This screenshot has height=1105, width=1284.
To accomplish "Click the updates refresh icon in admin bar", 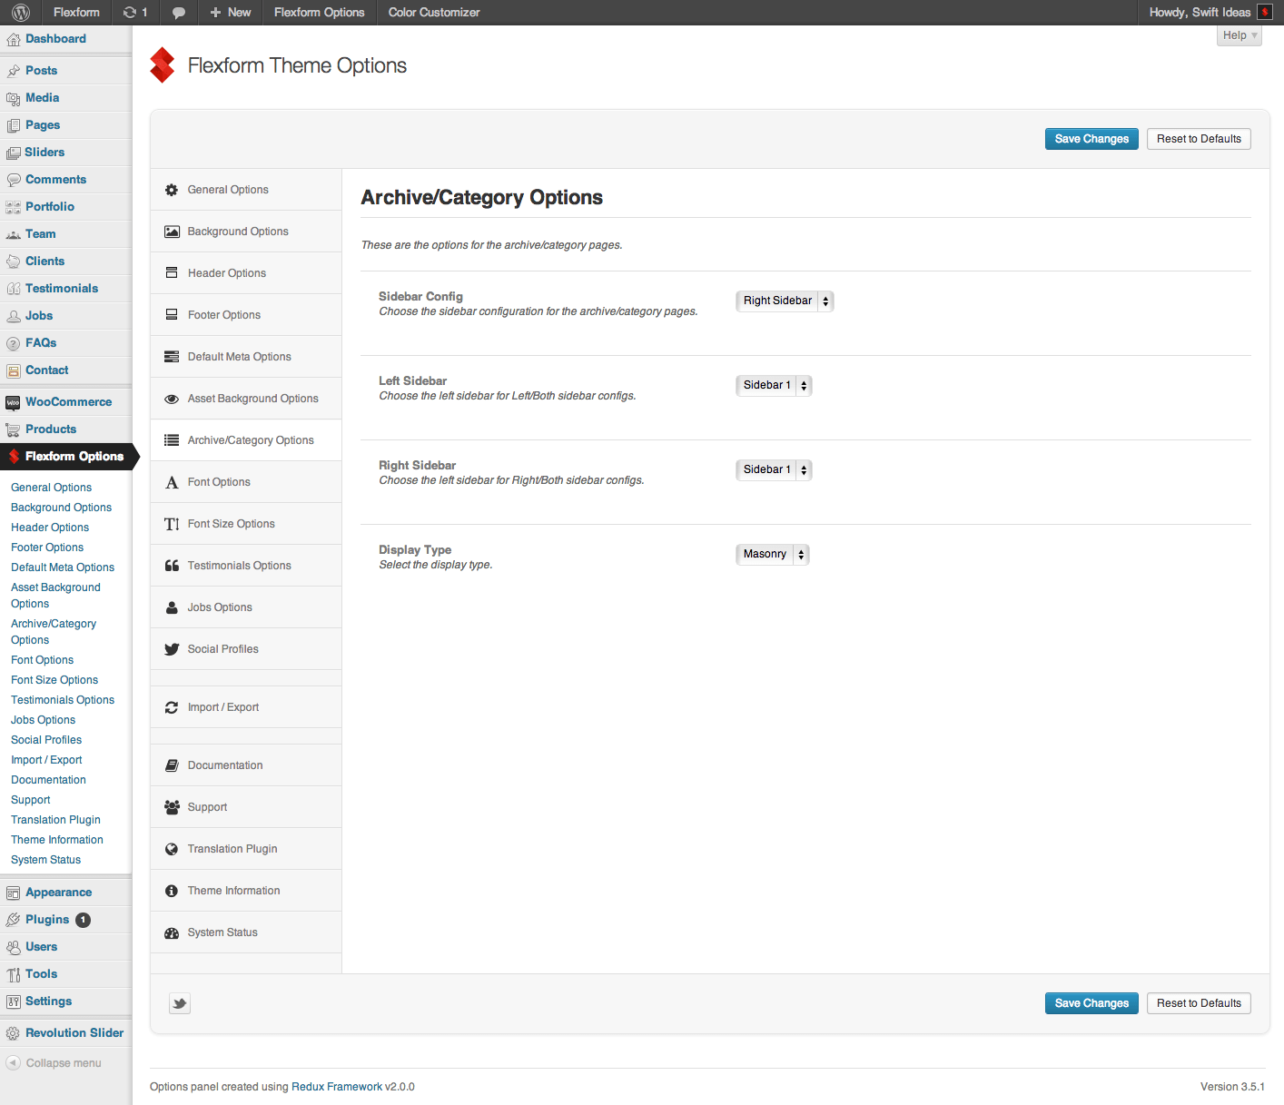I will [x=130, y=13].
